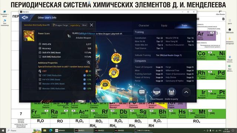Click the bottom golden equipment orb

[105, 84]
